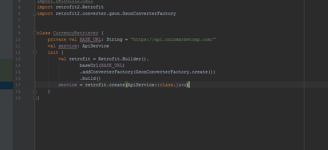
Task: Click the BASE_URL argument on line 14
Action: 111,66
